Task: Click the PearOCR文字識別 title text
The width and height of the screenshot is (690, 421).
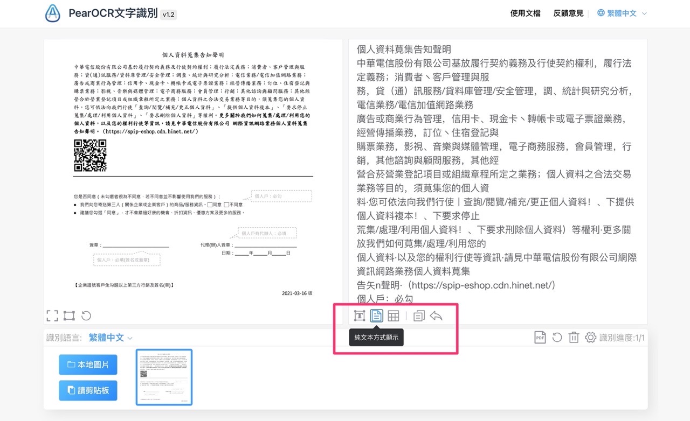Action: (x=112, y=13)
